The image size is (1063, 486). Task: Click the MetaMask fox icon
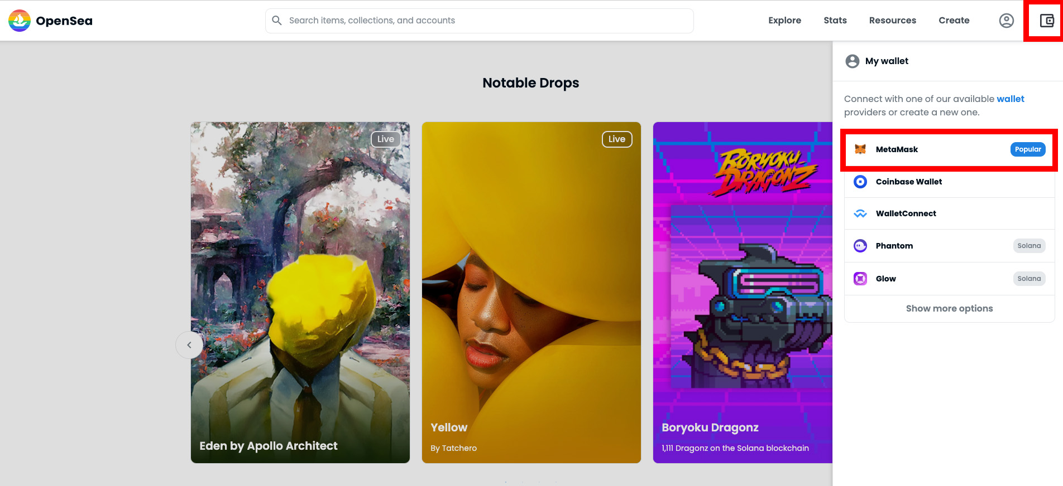[860, 149]
